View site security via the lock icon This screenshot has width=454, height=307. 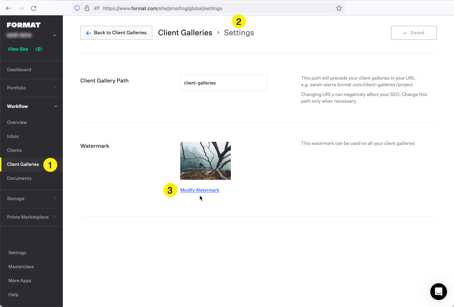pyautogui.click(x=87, y=8)
